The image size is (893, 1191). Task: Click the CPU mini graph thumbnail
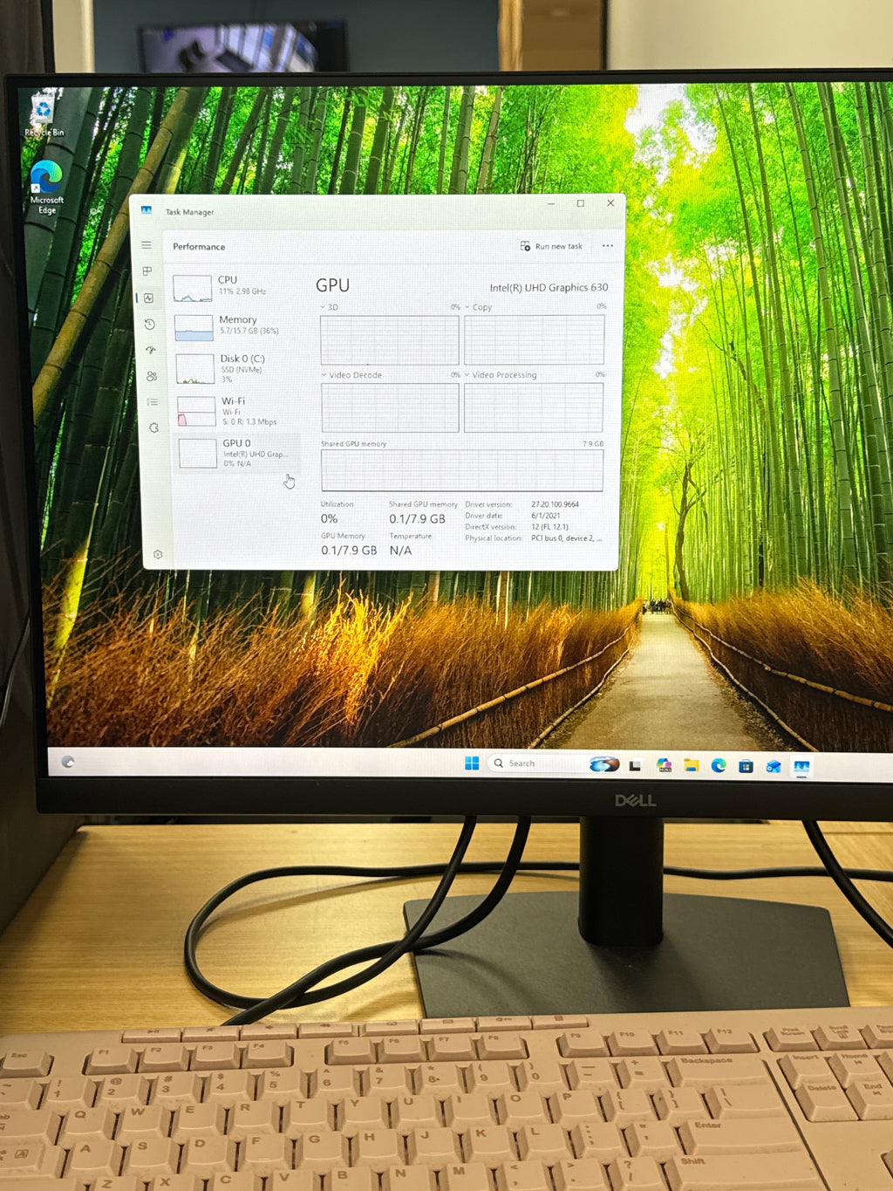coord(193,288)
